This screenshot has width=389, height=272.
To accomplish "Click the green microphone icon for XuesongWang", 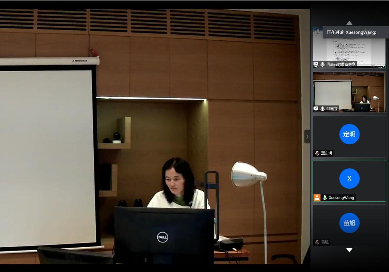I will click(x=325, y=198).
